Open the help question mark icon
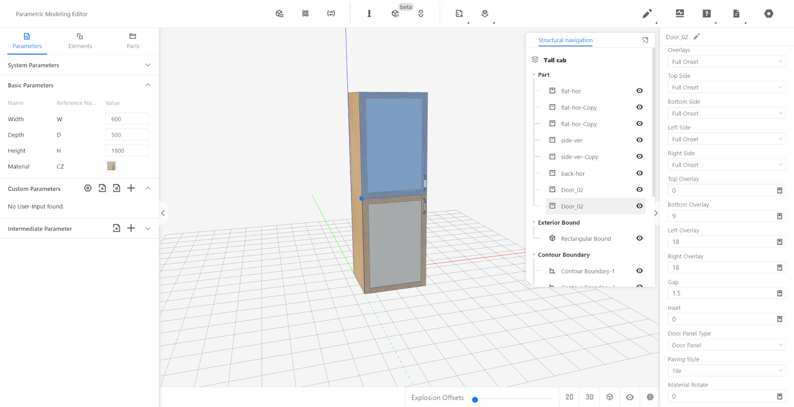The image size is (794, 407). (x=707, y=14)
